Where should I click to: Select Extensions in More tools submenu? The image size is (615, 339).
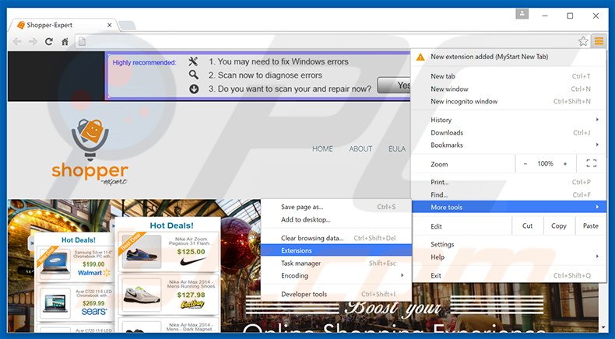click(336, 250)
